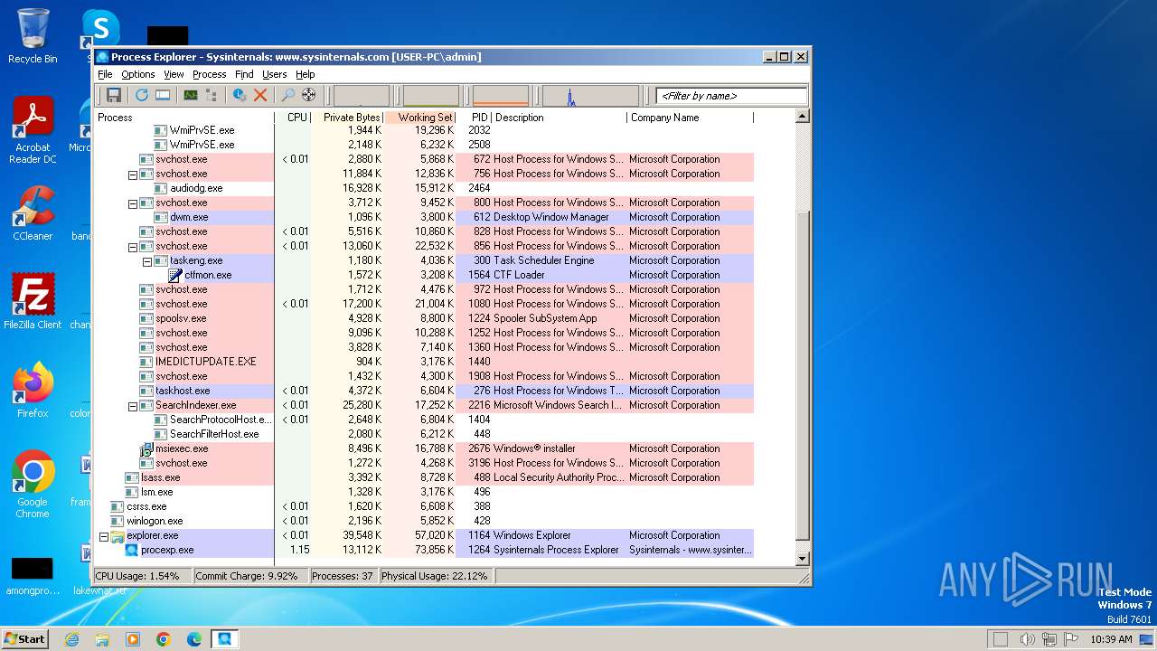
Task: Click the Save toolbar icon
Action: 114,95
